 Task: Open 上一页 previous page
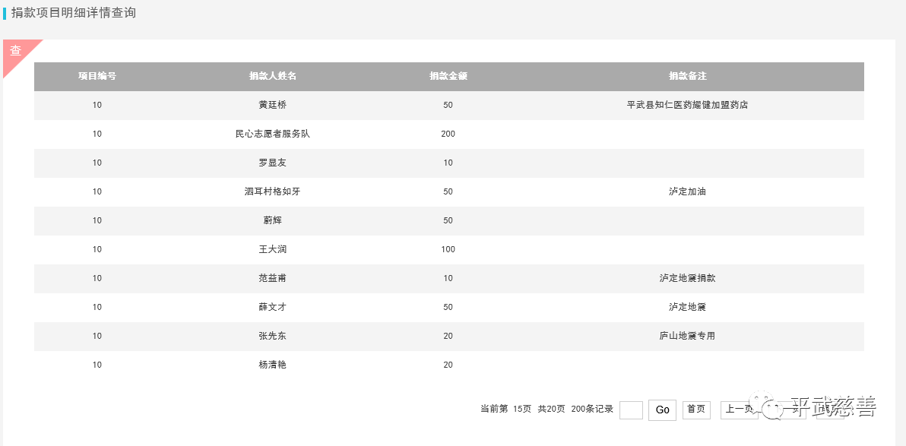tap(739, 410)
